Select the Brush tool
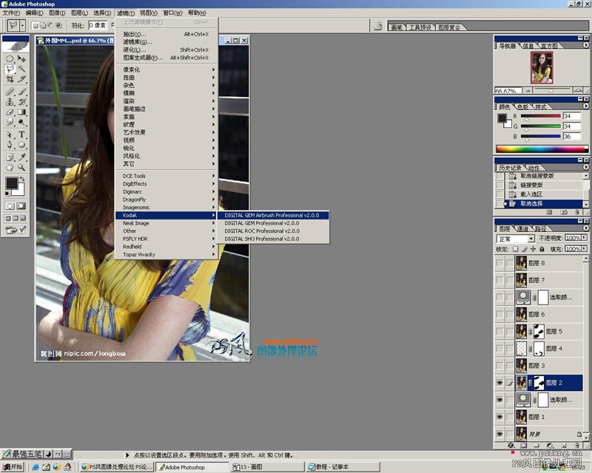Viewport: 592px width, 473px height. tap(21, 92)
